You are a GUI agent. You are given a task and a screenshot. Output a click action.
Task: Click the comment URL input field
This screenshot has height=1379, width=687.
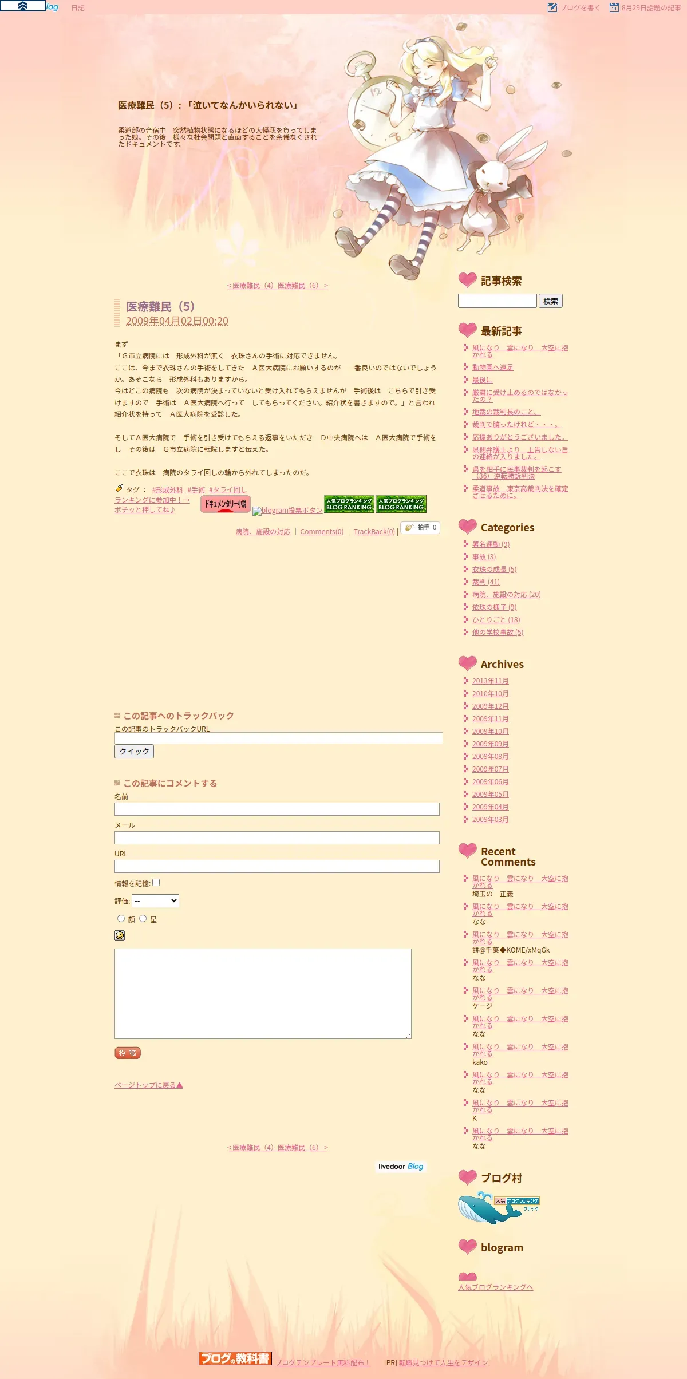click(277, 866)
